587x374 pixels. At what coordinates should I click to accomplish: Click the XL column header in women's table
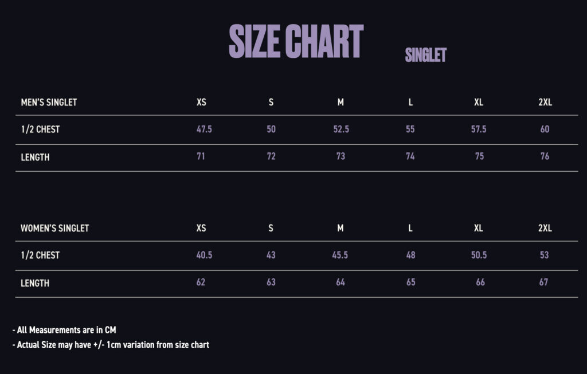pos(479,228)
